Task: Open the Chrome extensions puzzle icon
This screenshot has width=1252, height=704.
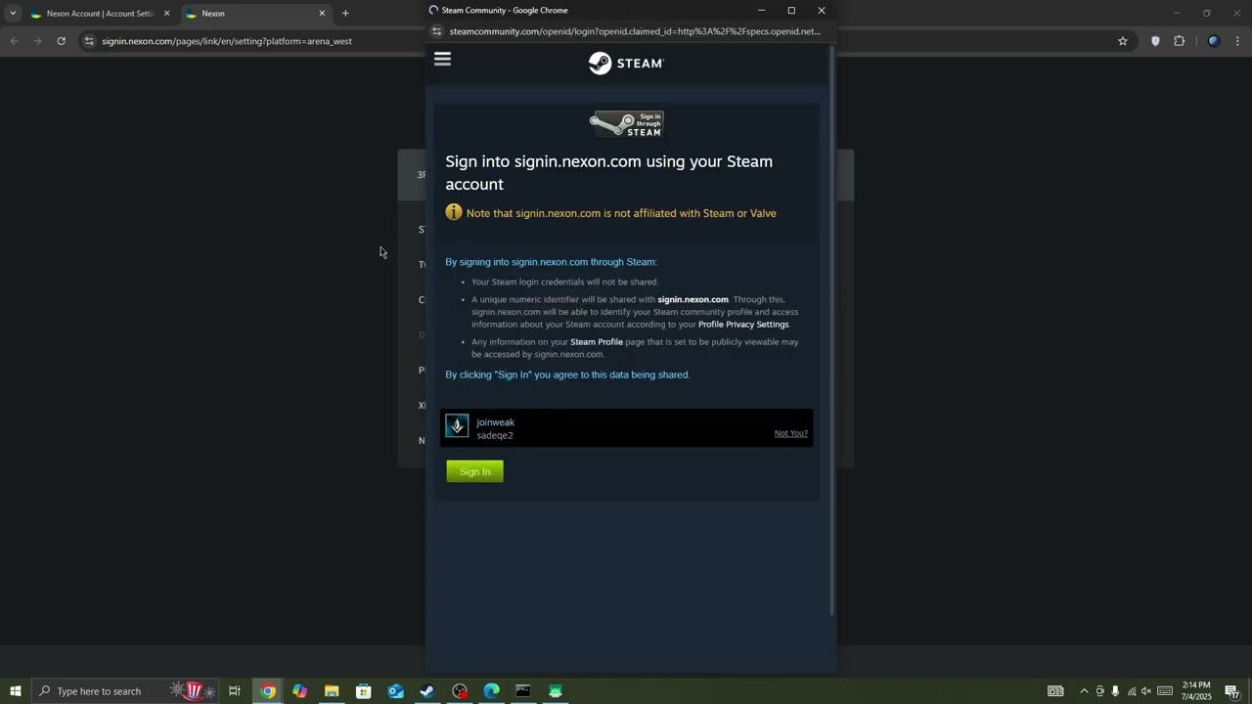Action: [x=1179, y=41]
